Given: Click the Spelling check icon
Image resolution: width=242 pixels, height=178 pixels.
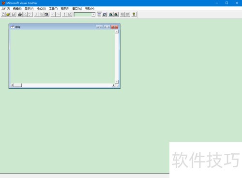Looking at the screenshot, I should pos(30,15).
